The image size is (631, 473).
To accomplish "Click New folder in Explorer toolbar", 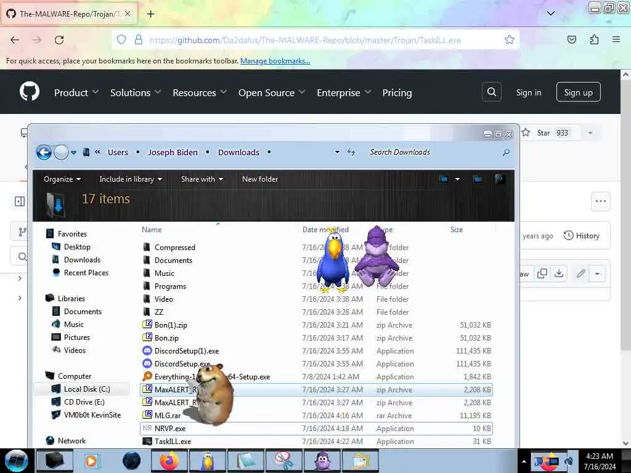I will [260, 179].
